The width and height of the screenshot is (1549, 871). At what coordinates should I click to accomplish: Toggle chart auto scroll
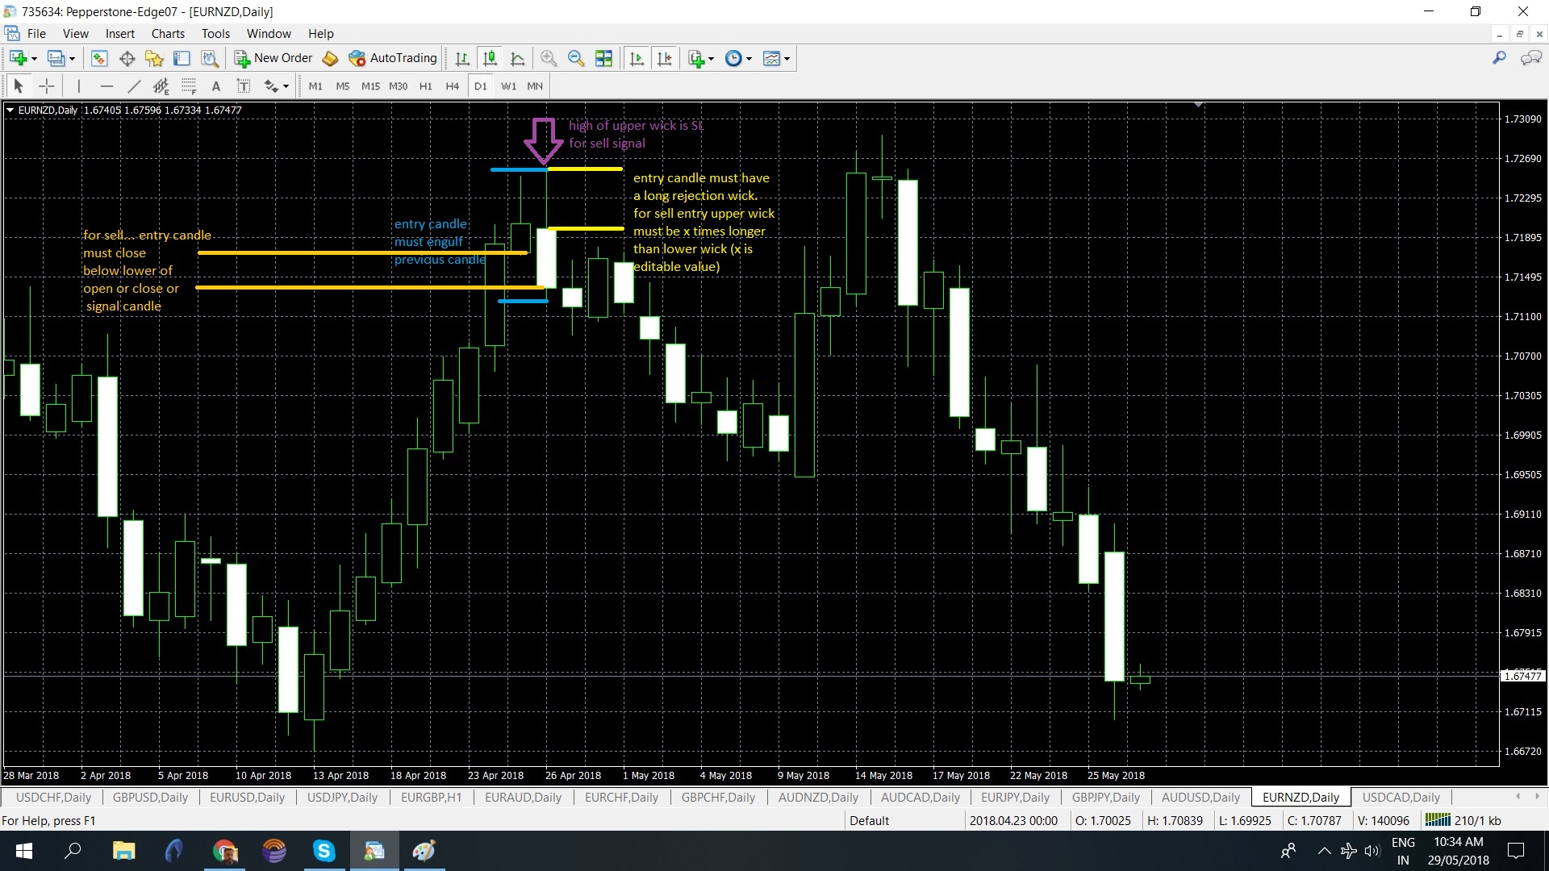coord(637,58)
